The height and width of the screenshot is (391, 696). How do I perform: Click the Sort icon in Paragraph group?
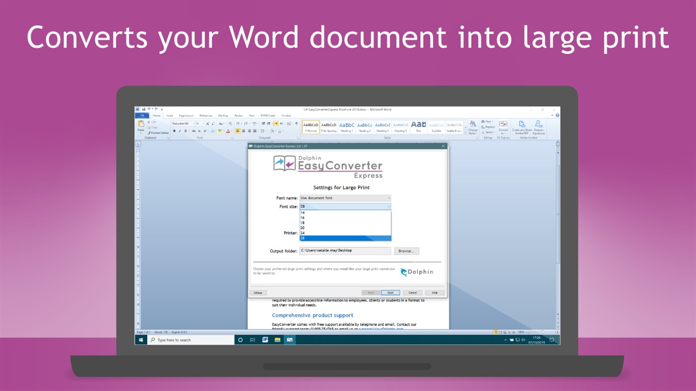[289, 124]
